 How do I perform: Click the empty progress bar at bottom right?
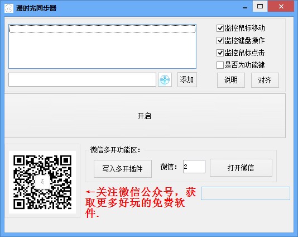[246, 193]
